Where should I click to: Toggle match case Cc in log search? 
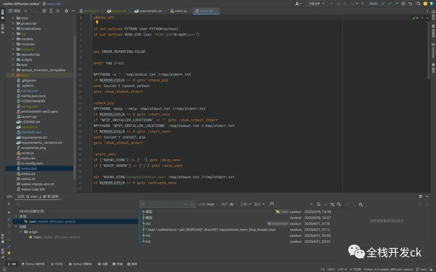(x=192, y=204)
